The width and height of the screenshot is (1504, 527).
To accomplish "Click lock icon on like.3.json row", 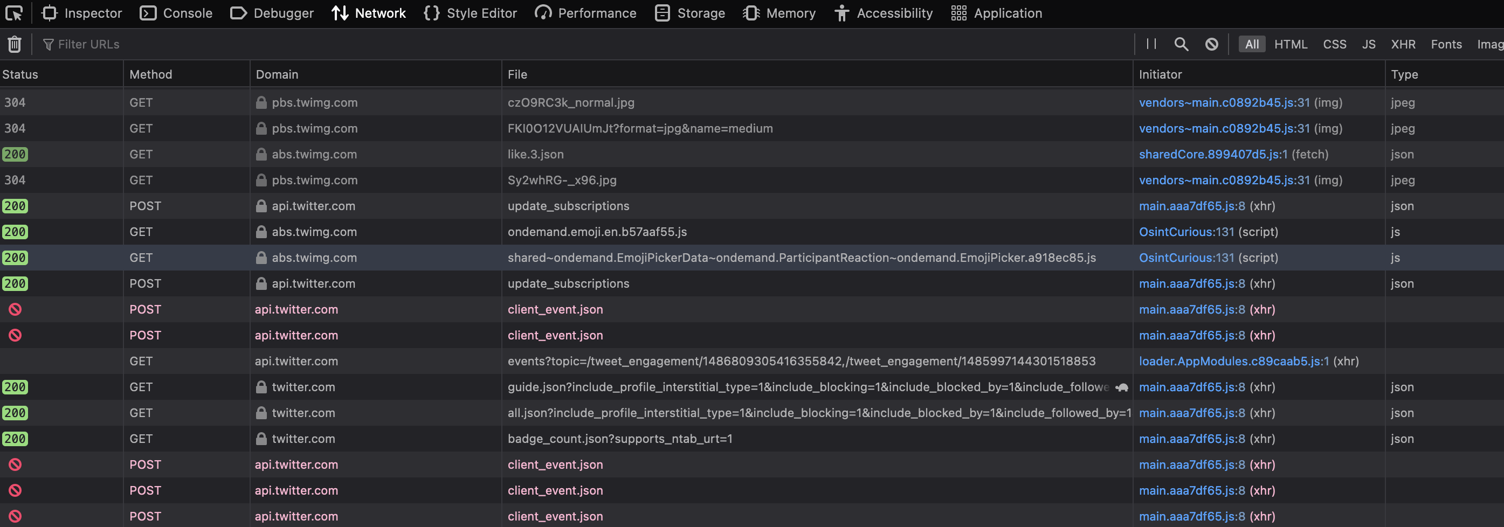I will pyautogui.click(x=261, y=155).
